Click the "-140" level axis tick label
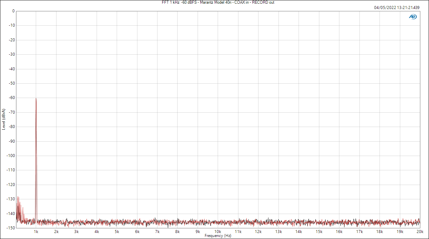 [x=10, y=214]
